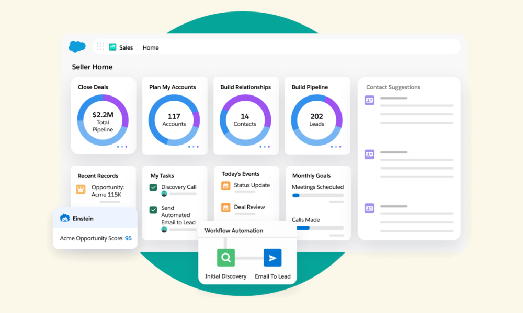Click the Sales app chart icon

(x=113, y=47)
